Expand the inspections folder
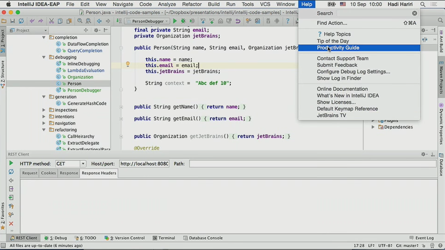This screenshot has width=445, height=250. tap(44, 110)
